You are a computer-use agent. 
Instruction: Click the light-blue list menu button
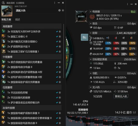tap(85, 37)
